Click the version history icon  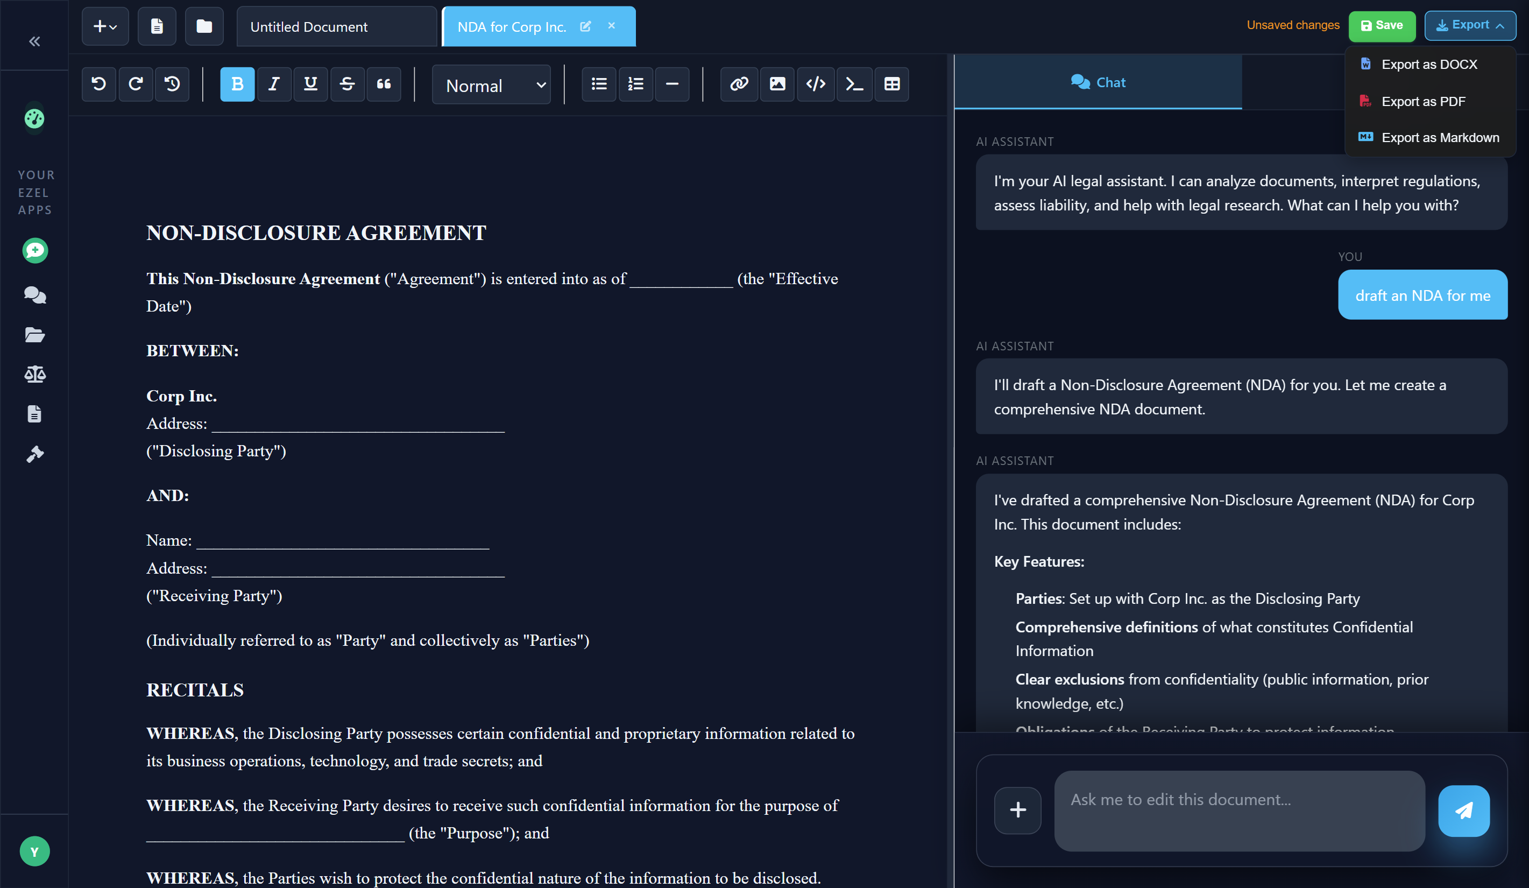tap(172, 84)
